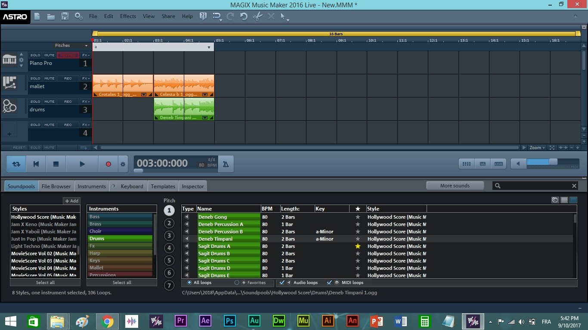
Task: Click the undo arrow icon
Action: point(244,16)
